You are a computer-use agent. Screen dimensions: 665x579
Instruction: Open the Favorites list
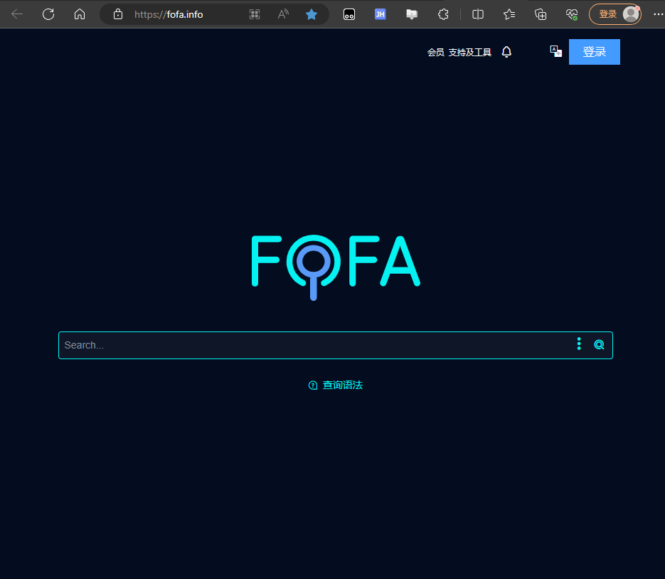[509, 14]
